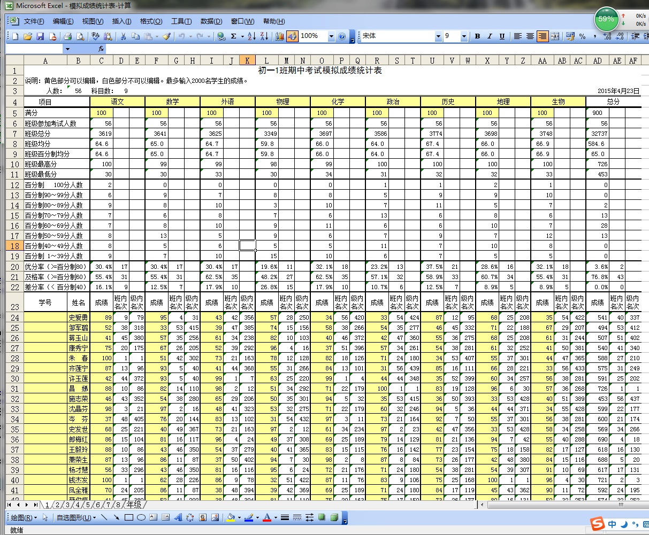Select the Rectangle drawing tool

[x=129, y=517]
